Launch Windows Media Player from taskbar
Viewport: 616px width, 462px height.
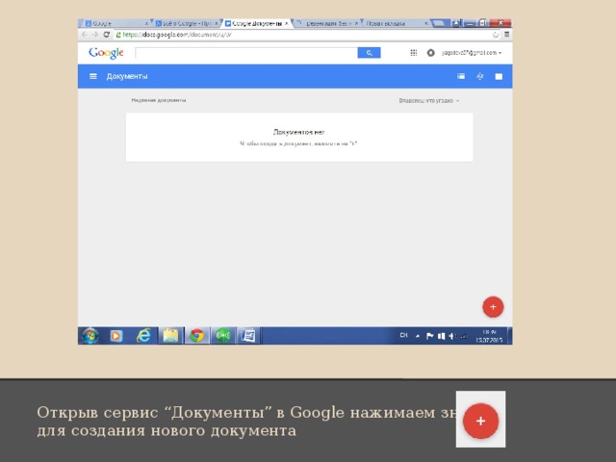pyautogui.click(x=115, y=336)
